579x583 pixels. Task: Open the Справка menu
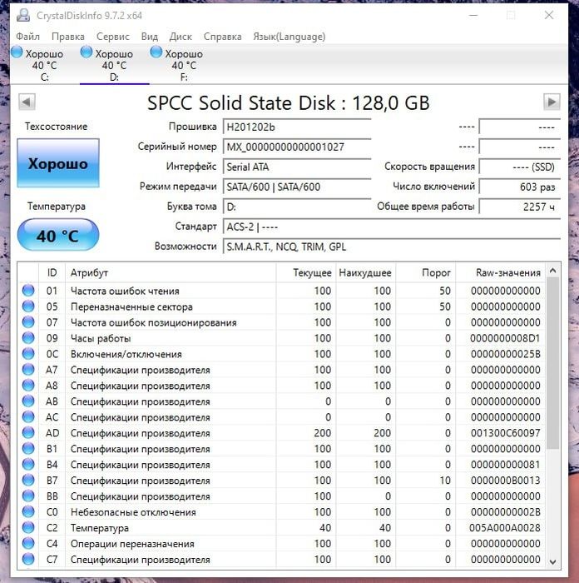pyautogui.click(x=222, y=37)
